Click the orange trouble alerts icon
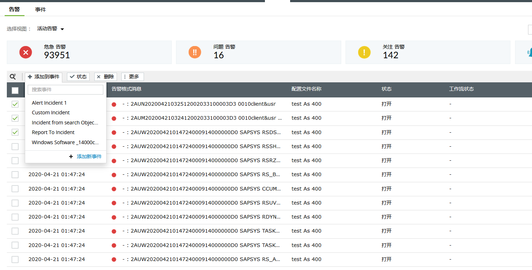Screen dimensions: 532x270 pos(195,52)
